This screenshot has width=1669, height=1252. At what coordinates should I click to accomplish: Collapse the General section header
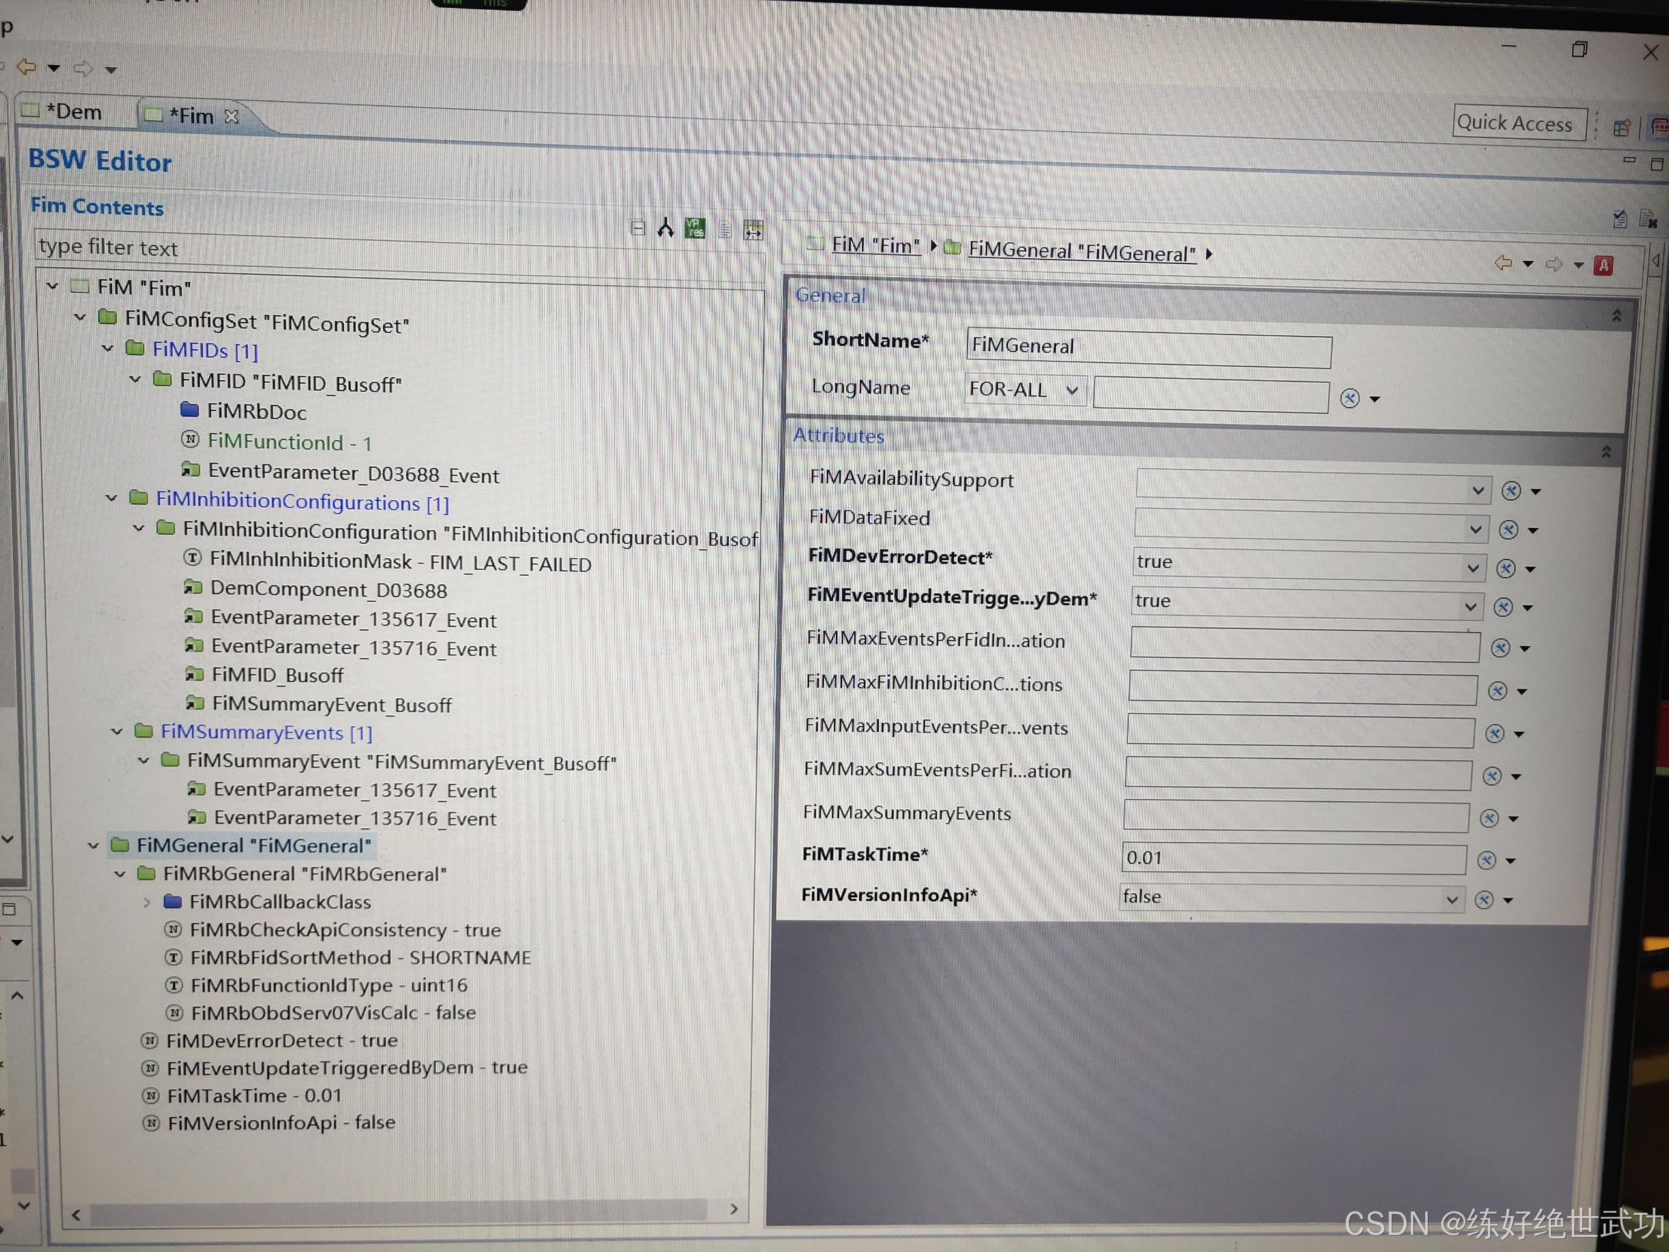(x=1616, y=316)
